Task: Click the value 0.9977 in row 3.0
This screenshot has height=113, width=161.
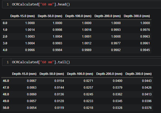Action: pyautogui.click(x=116, y=43)
